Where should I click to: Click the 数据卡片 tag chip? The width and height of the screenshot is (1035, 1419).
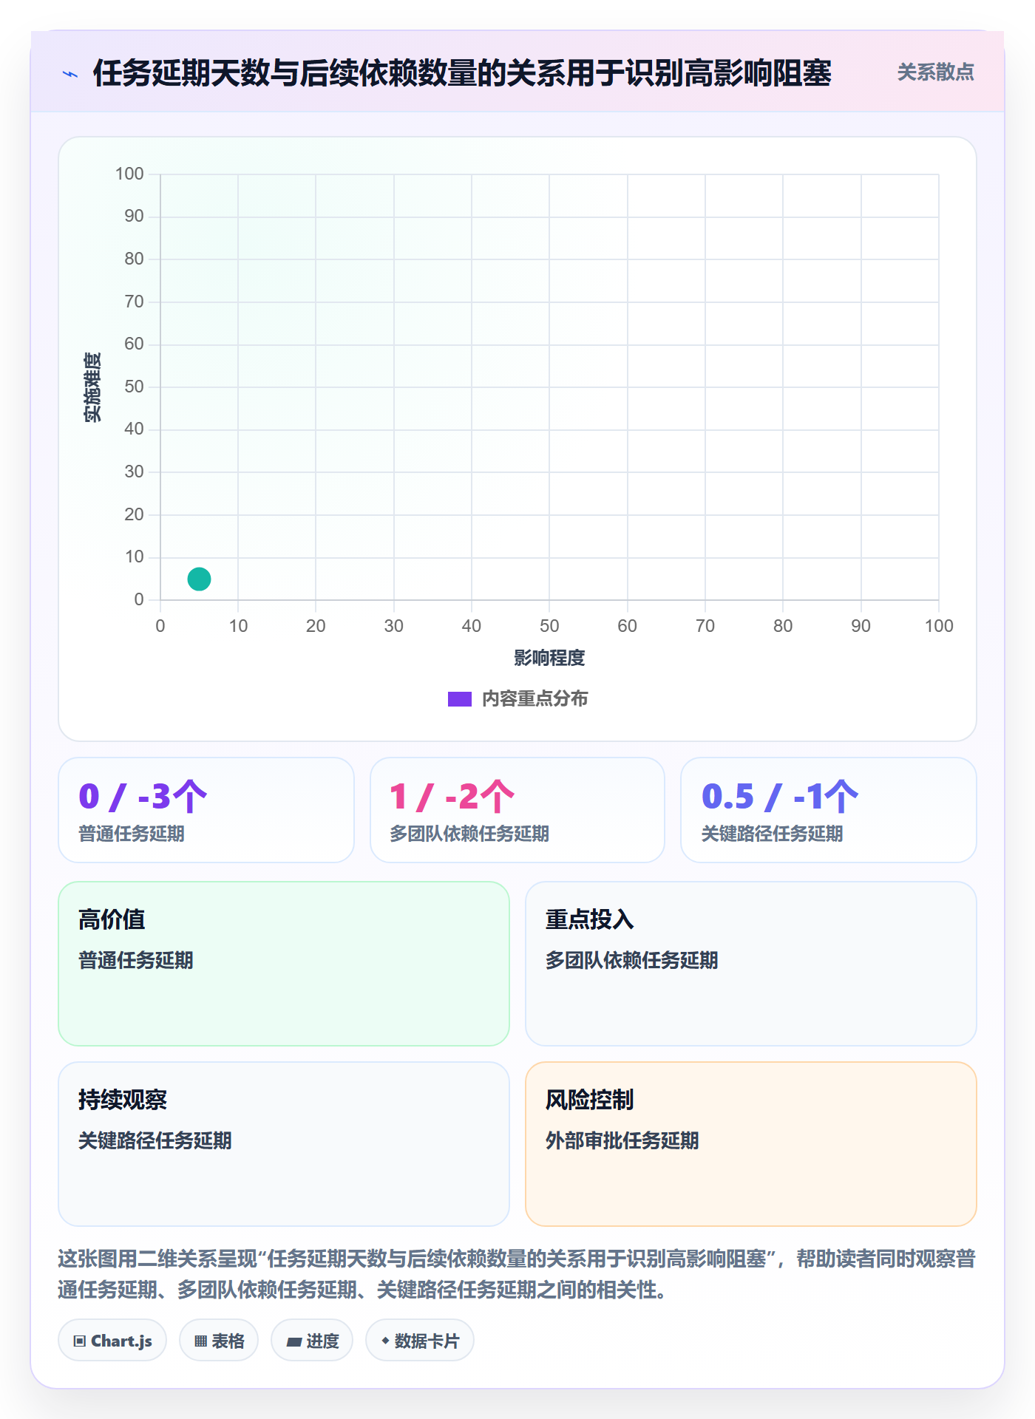click(x=420, y=1341)
